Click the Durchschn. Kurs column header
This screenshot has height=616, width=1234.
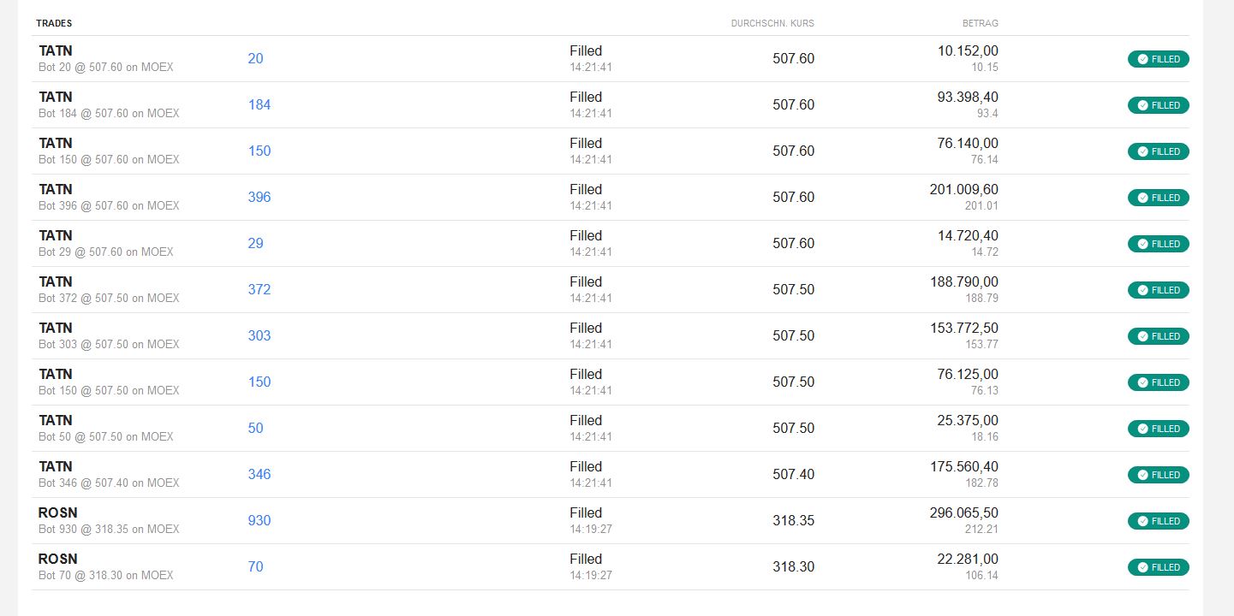pos(772,23)
